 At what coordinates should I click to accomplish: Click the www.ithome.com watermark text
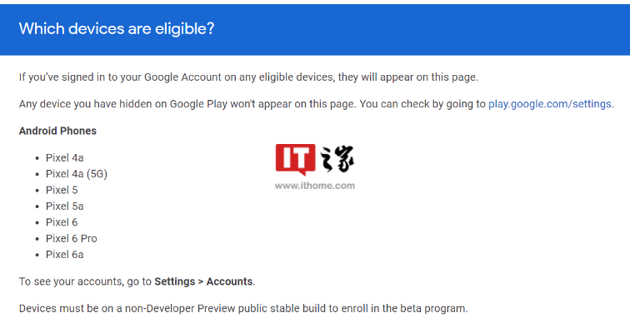coord(314,185)
